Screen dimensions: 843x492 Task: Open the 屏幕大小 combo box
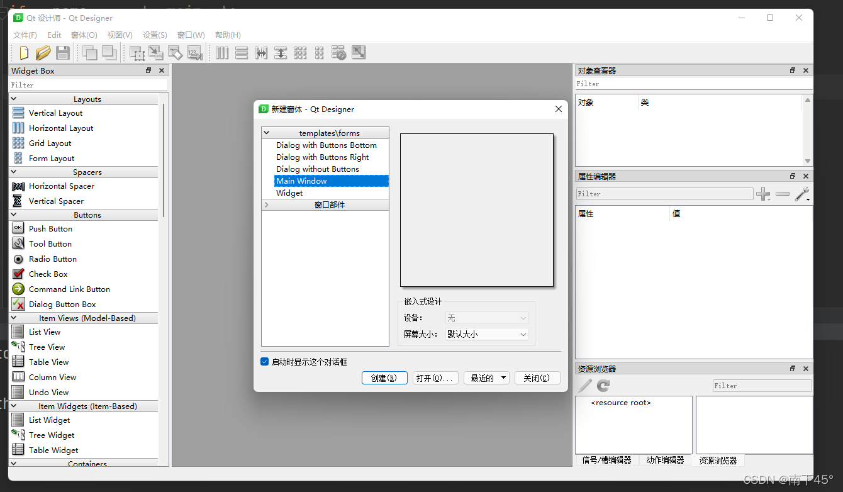[x=488, y=334]
